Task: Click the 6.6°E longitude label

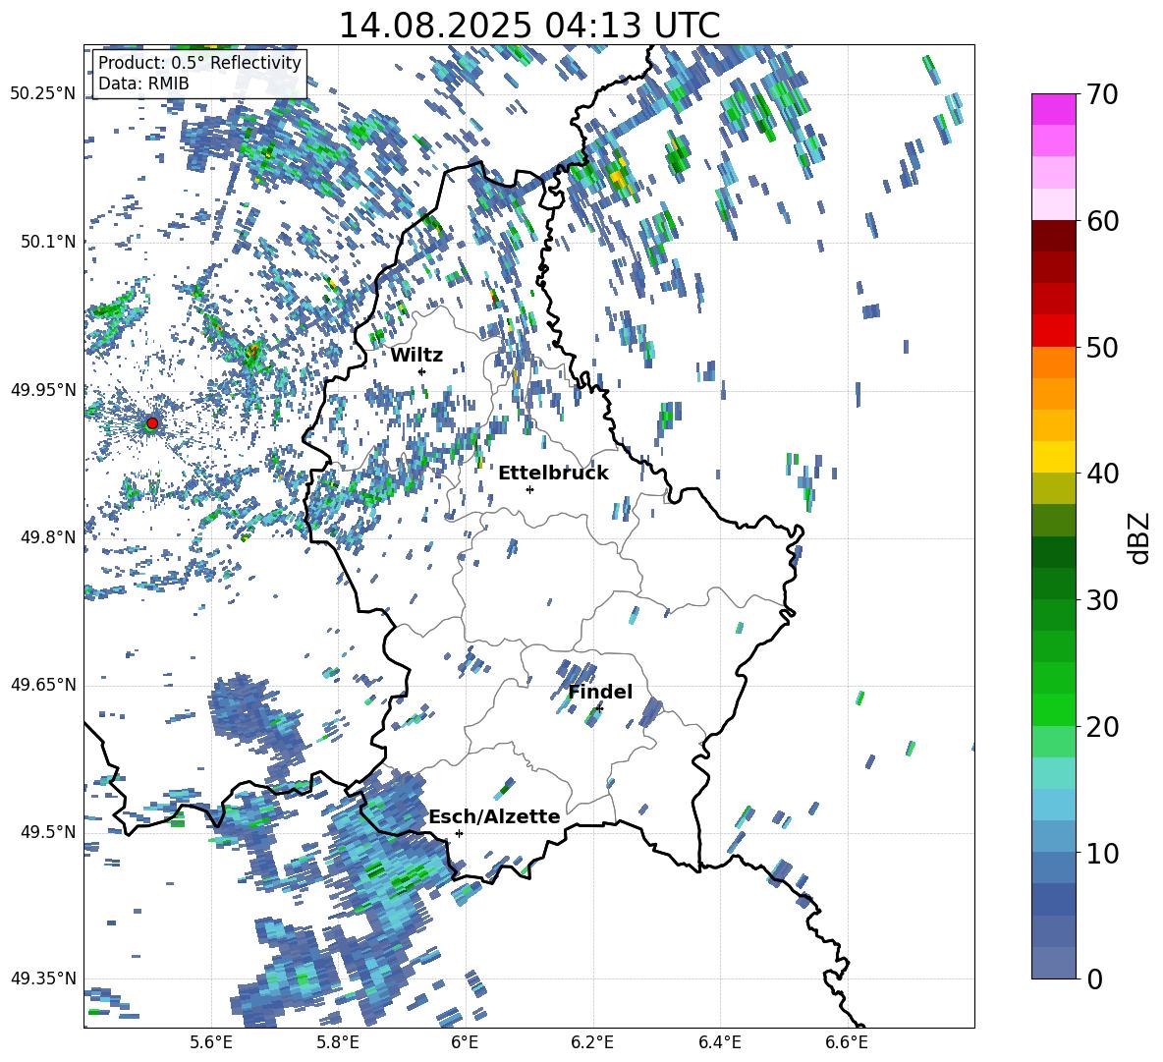Action: (847, 1042)
